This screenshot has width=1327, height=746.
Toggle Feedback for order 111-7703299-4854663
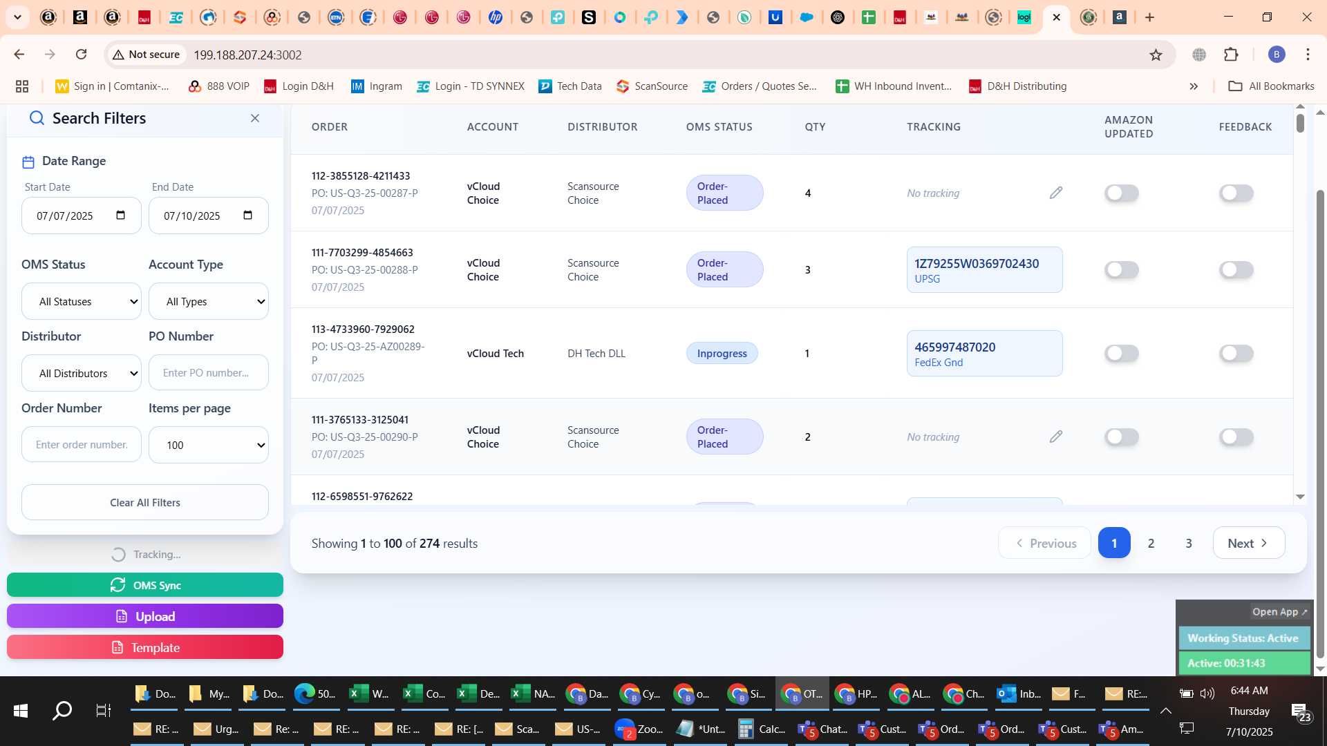(x=1236, y=269)
